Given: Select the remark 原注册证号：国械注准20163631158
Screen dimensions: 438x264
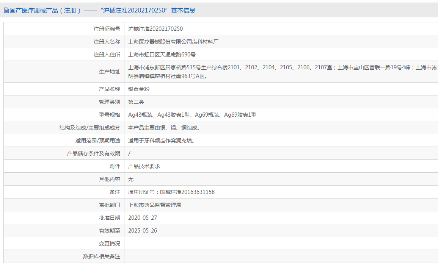Looking at the screenshot, I should [x=171, y=192].
